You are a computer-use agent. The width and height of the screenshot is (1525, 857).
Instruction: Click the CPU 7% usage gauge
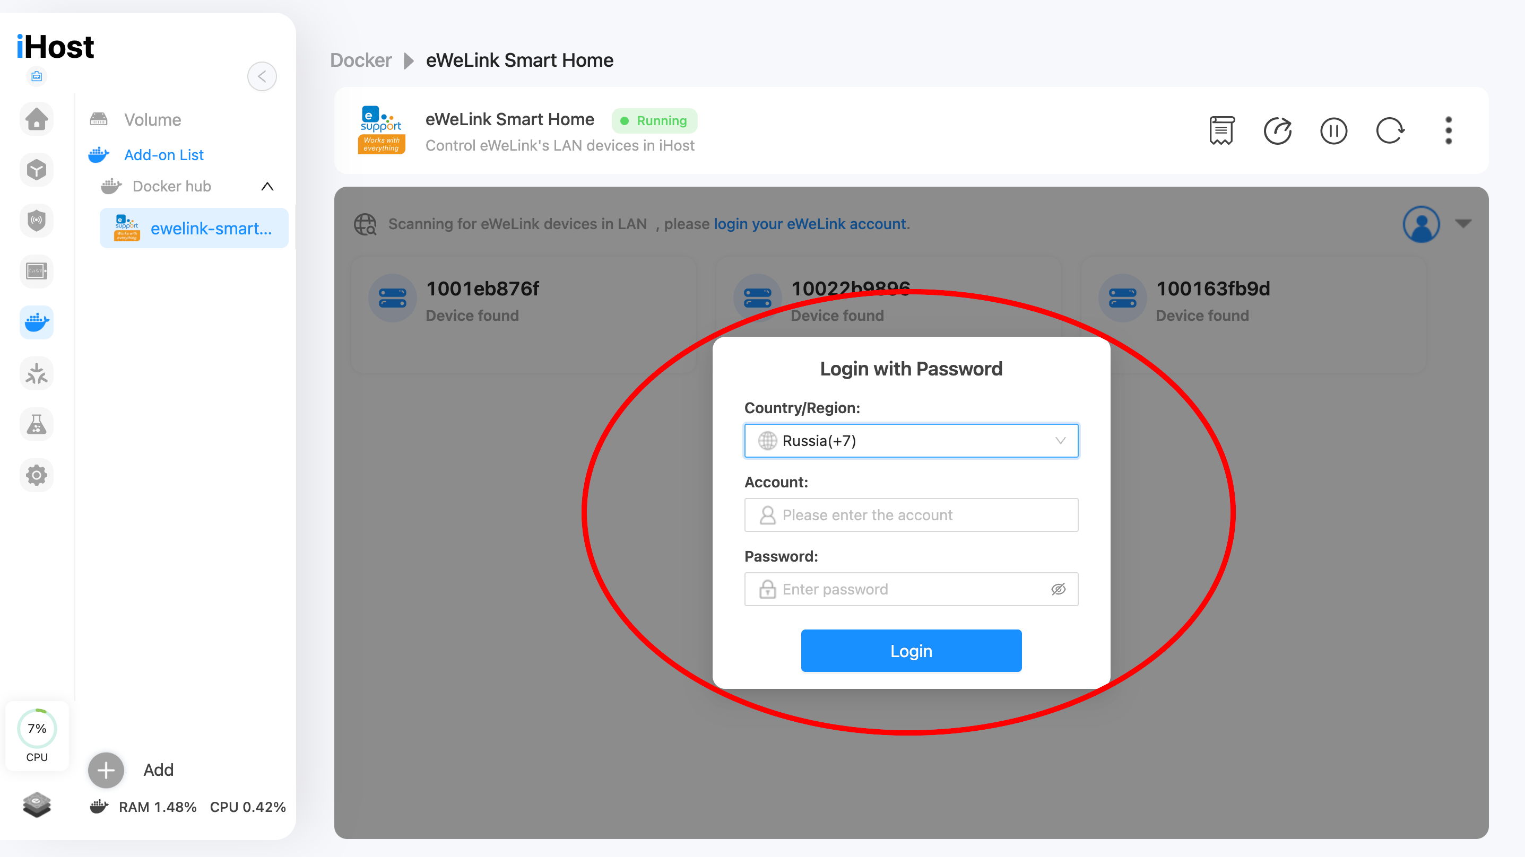click(x=37, y=735)
